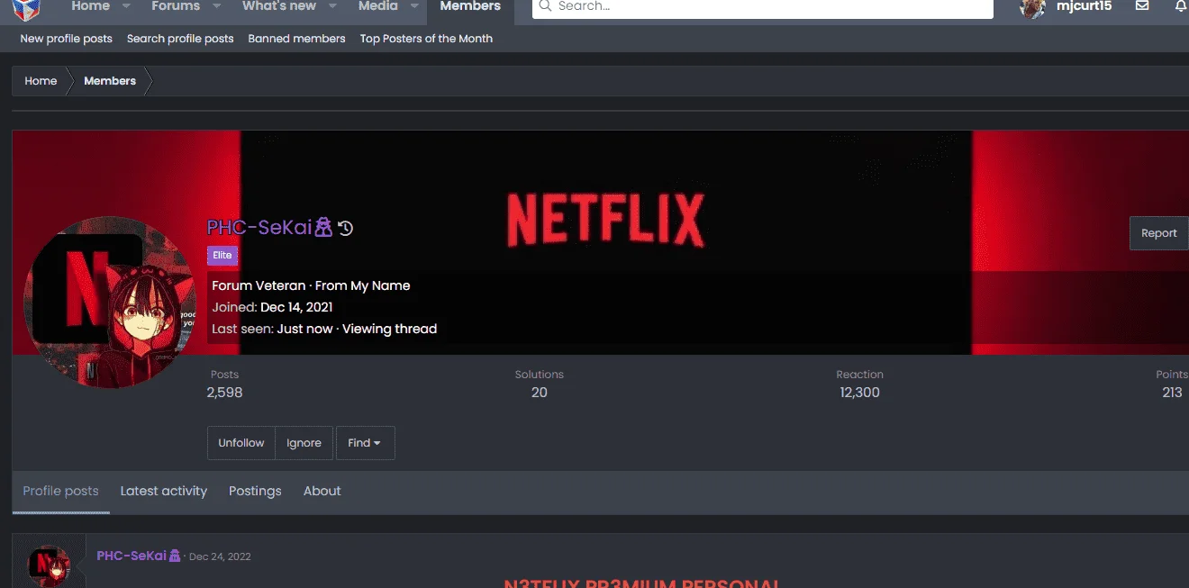
Task: Click the Viewing thread link
Action: [389, 329]
